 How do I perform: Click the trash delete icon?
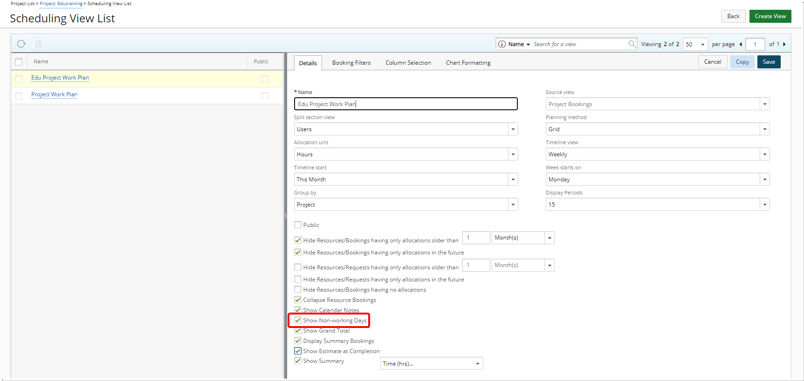pos(39,44)
